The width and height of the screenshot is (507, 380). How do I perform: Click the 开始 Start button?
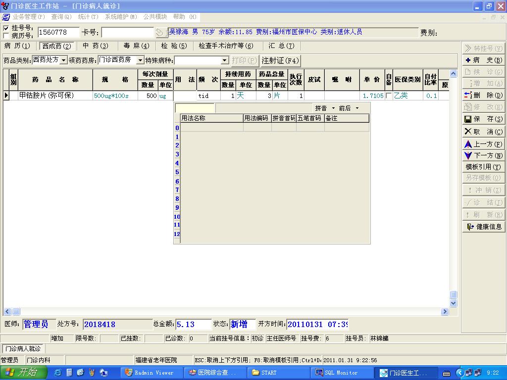click(24, 373)
